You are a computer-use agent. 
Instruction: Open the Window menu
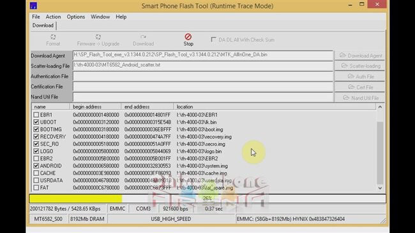100,17
